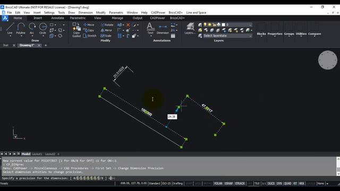Click the layer freeze sun icon
The image size is (340, 191).
pyautogui.click(x=209, y=25)
